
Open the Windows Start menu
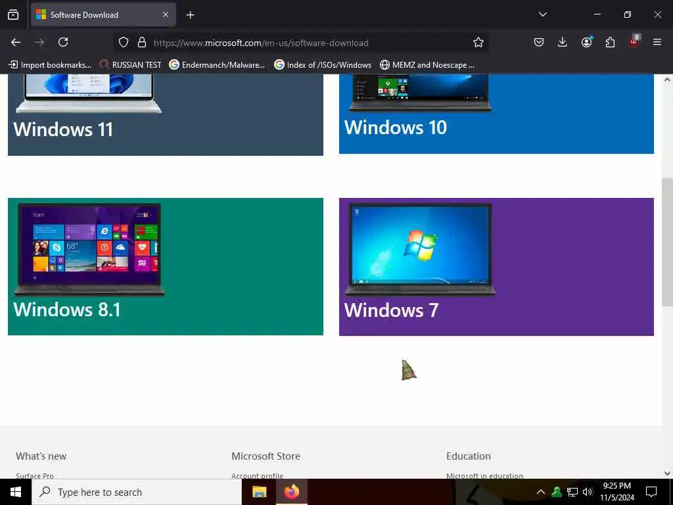click(16, 492)
